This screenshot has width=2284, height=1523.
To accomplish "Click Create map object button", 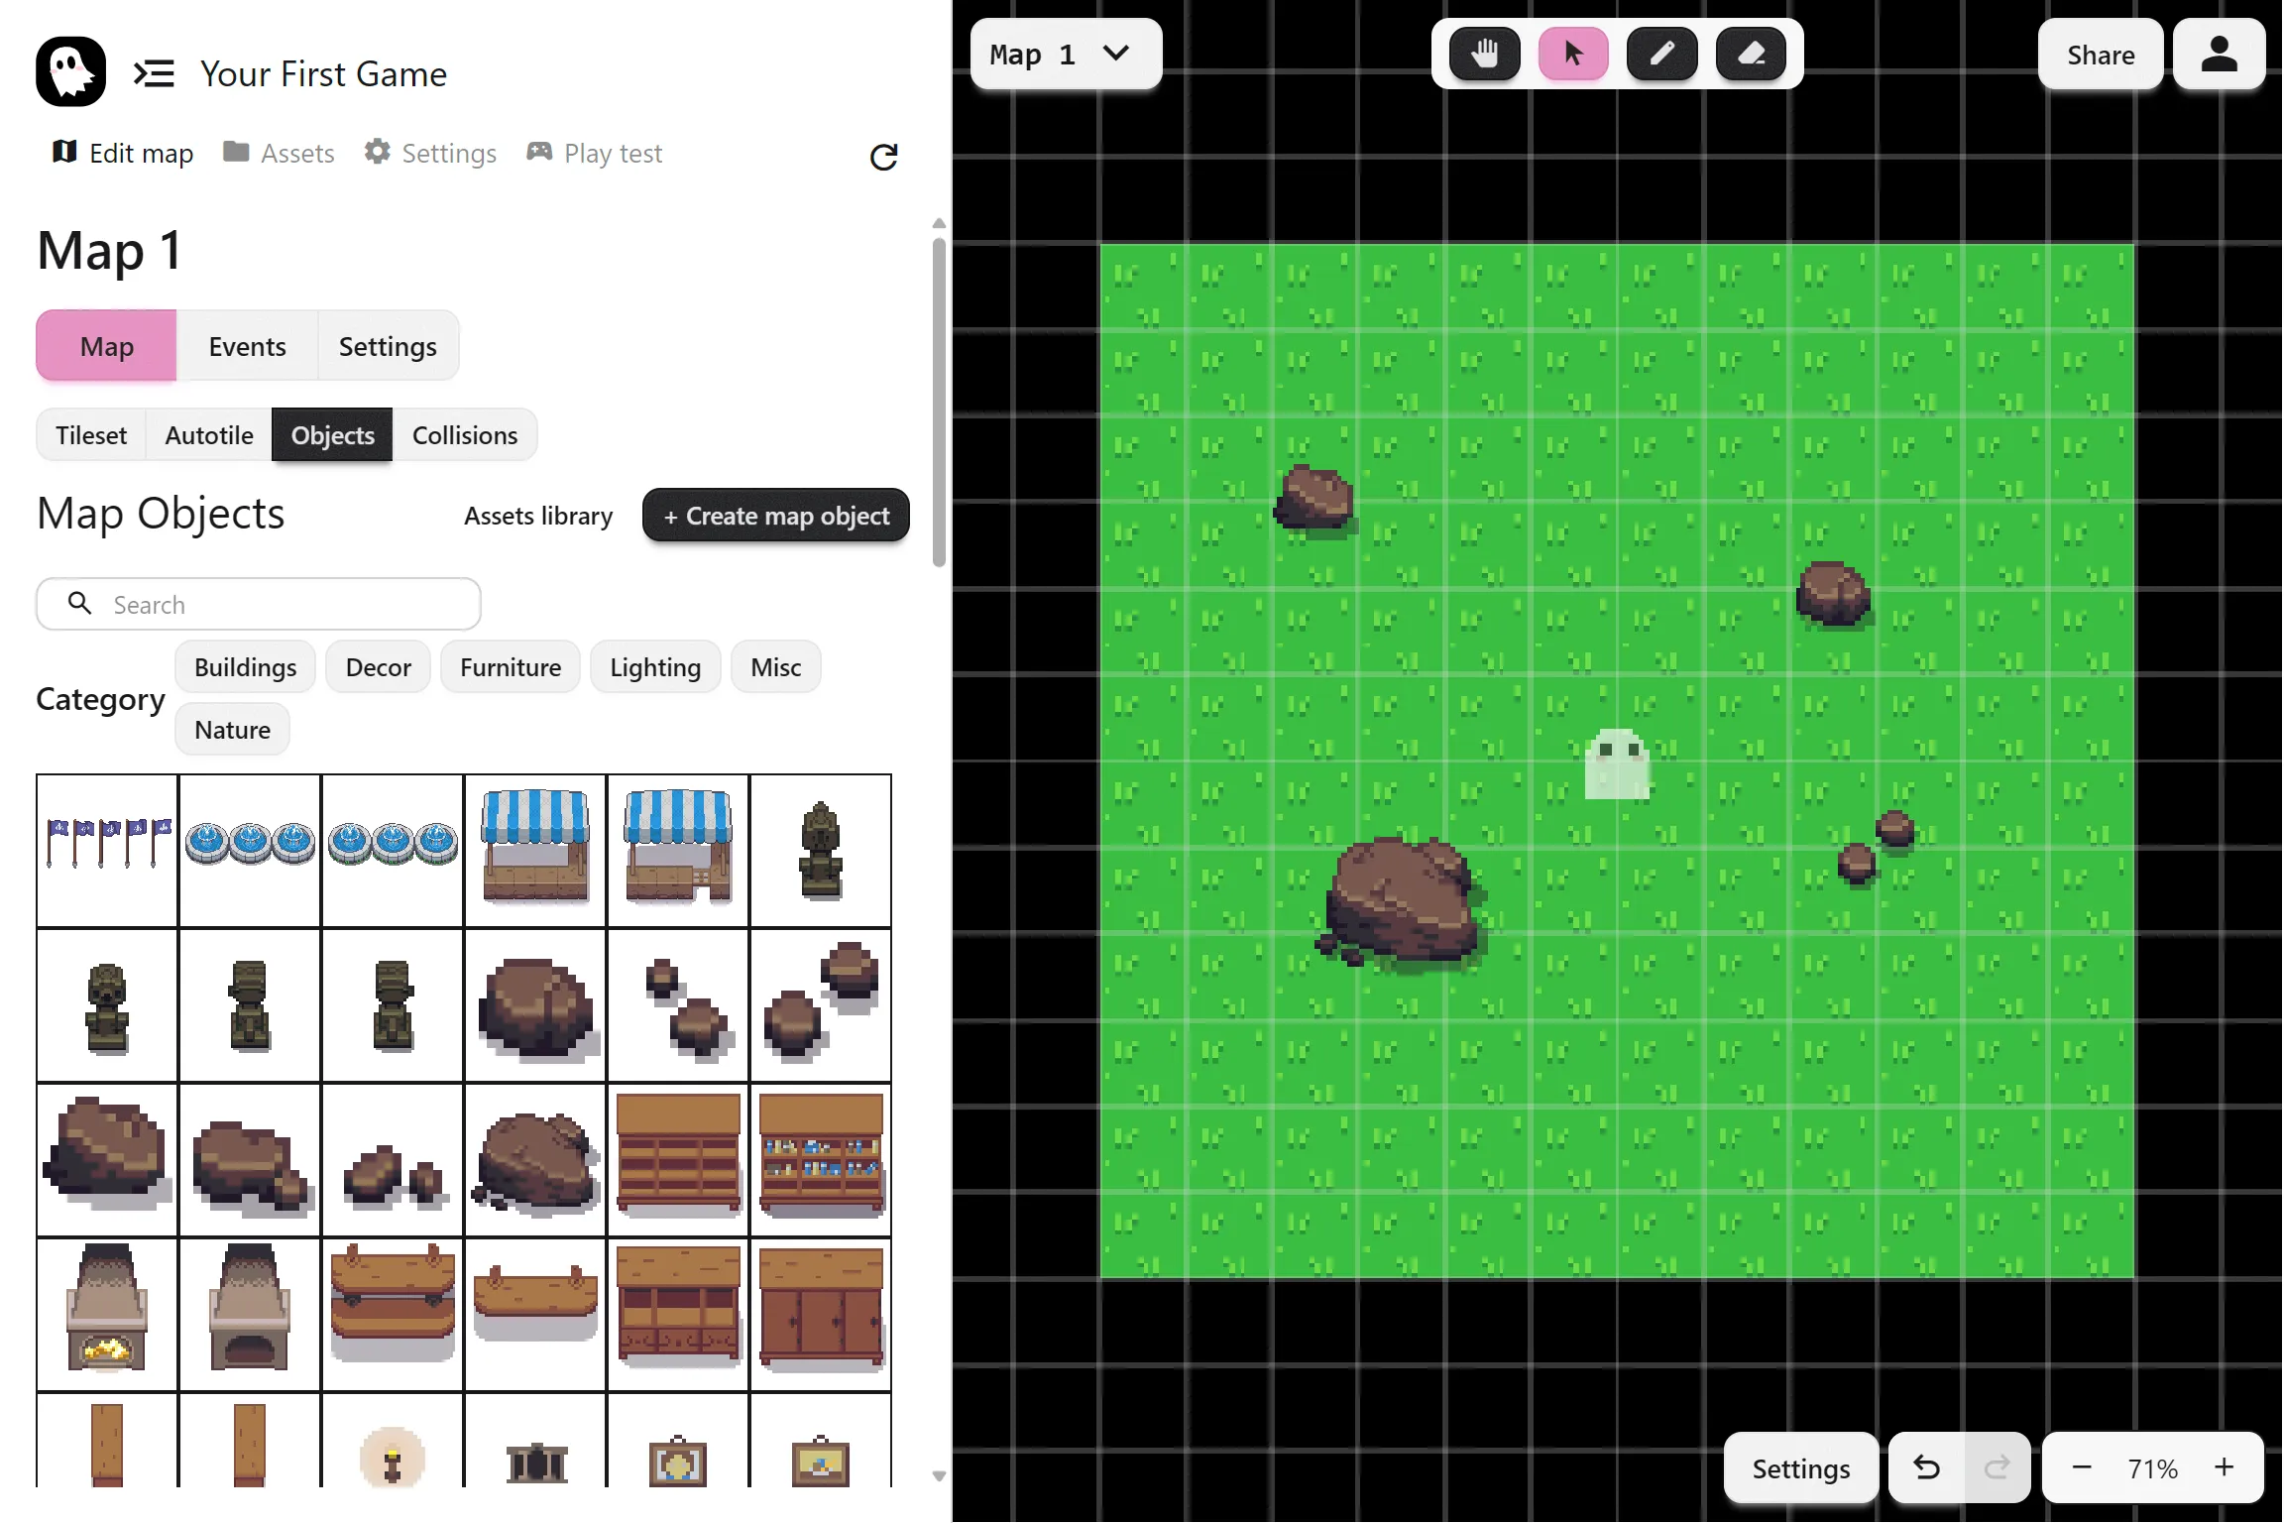I will pos(775,516).
